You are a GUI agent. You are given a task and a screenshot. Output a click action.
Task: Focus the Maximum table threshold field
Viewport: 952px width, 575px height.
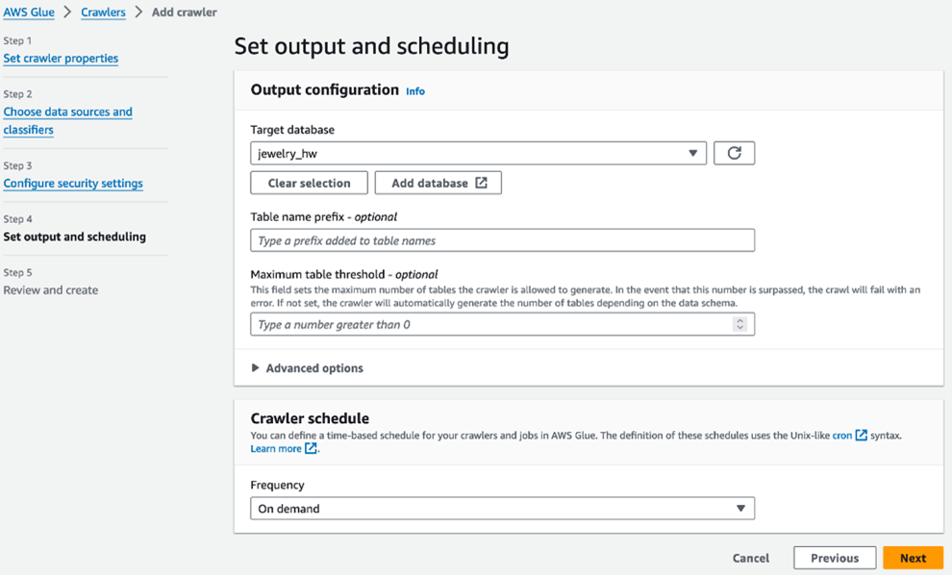pyautogui.click(x=491, y=324)
